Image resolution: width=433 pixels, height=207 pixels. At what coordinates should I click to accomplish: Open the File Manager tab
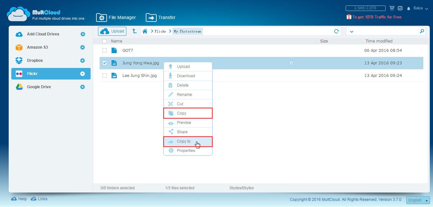pyautogui.click(x=116, y=17)
